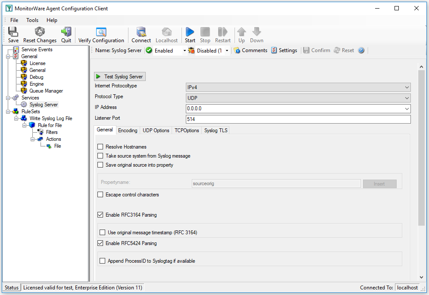Select the Engine tree node
Image resolution: width=429 pixels, height=295 pixels.
click(x=37, y=84)
